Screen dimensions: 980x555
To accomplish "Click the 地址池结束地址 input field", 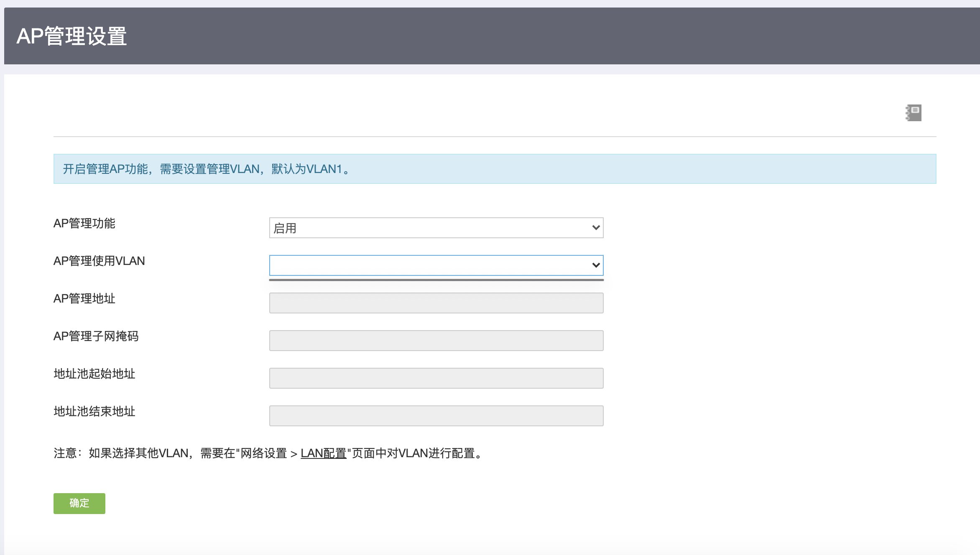I will (x=436, y=416).
